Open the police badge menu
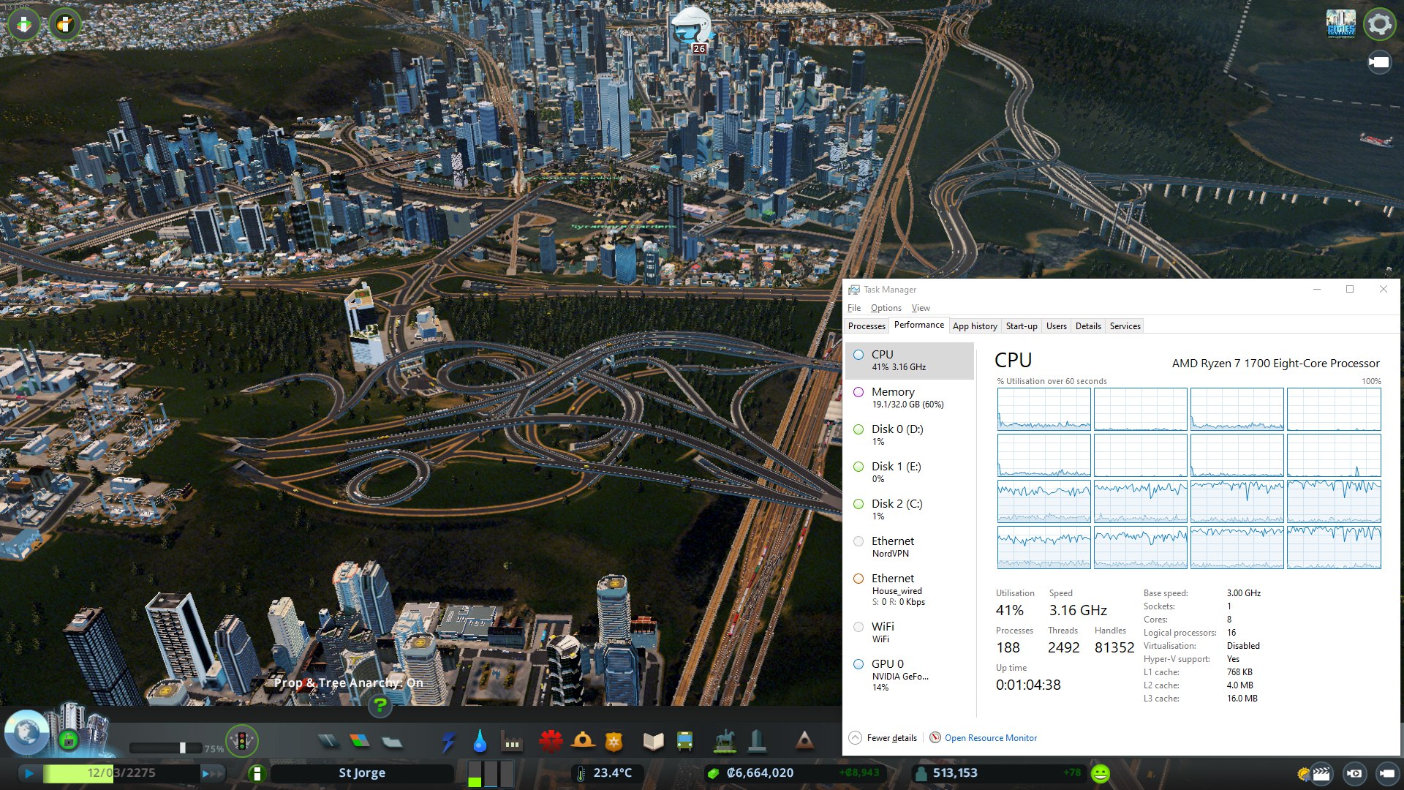Viewport: 1404px width, 790px height. (614, 742)
